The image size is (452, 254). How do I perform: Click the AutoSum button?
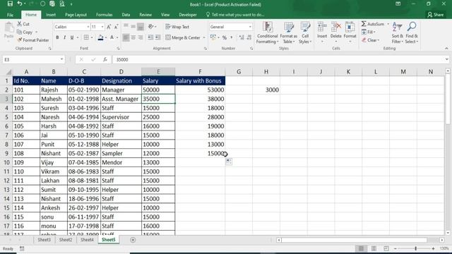[374, 24]
